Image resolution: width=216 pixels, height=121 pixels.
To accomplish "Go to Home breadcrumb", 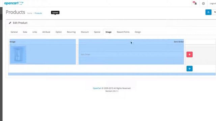I will coord(30,13).
